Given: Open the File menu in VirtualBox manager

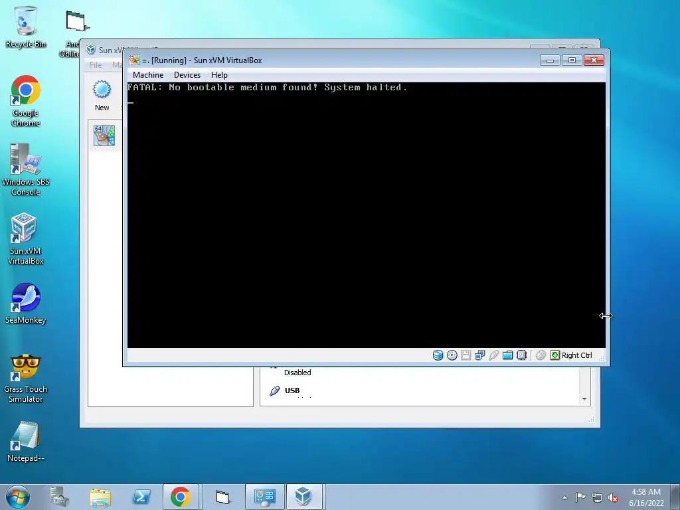Looking at the screenshot, I should (96, 65).
